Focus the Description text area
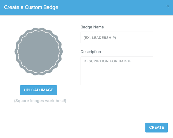 [x=117, y=71]
